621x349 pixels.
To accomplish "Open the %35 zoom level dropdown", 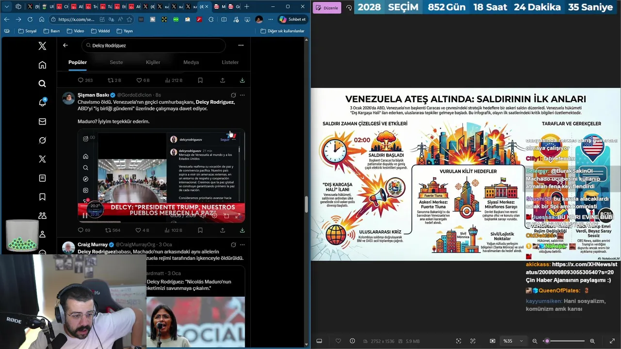I will click(513, 341).
